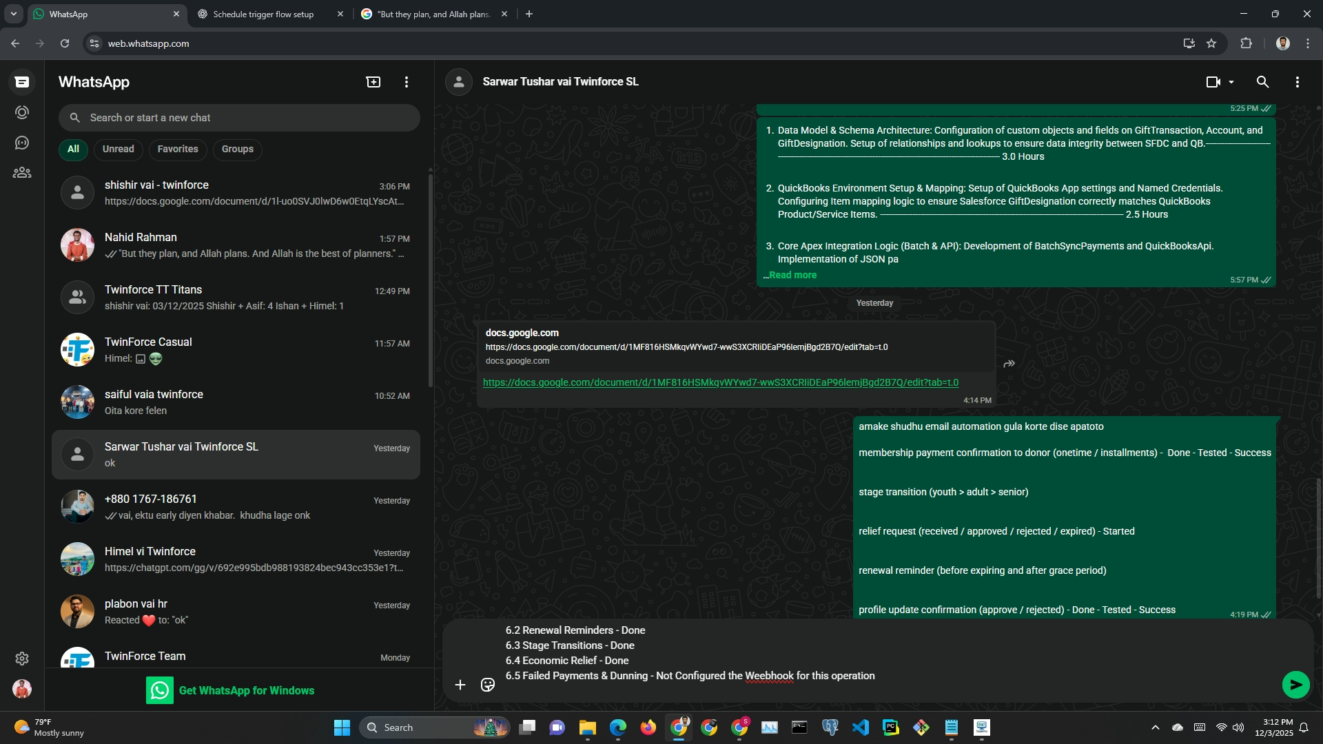
Task: Switch to Schedule trigger flow setup tab
Action: 263,14
